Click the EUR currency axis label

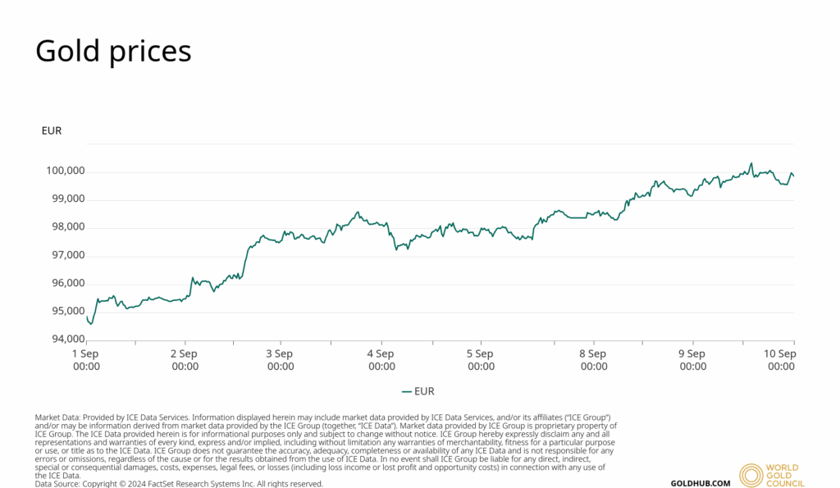coord(51,130)
